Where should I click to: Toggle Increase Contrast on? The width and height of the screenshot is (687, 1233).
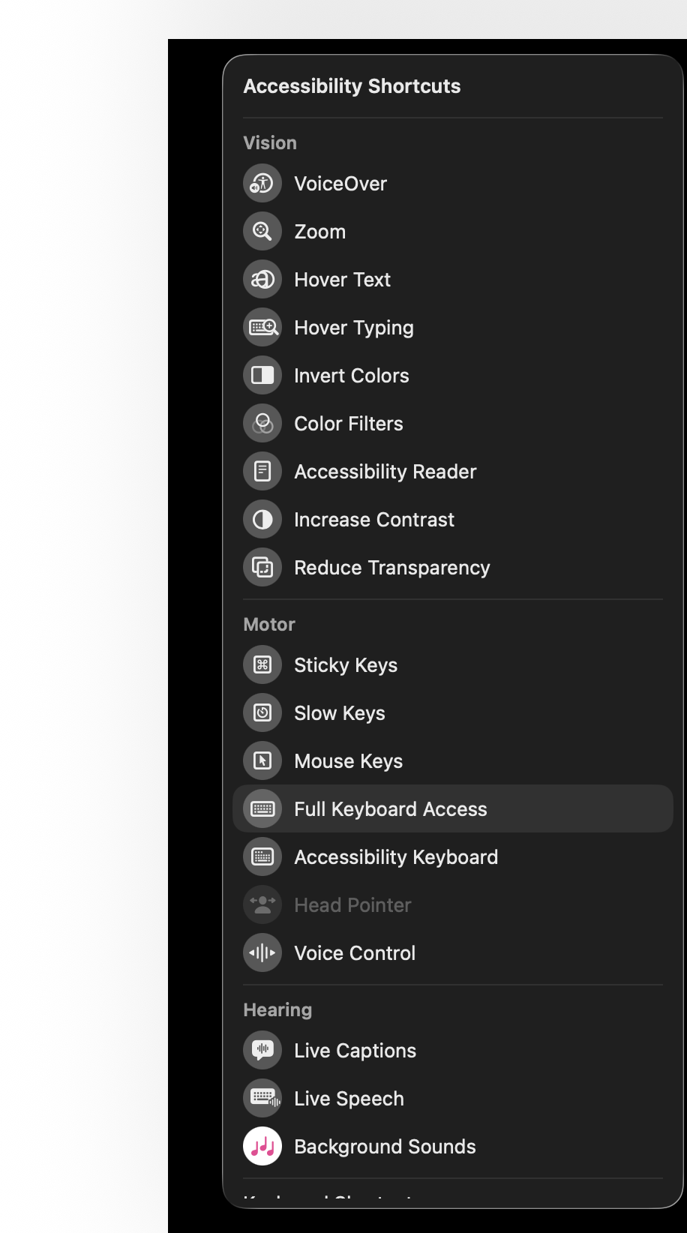point(453,520)
